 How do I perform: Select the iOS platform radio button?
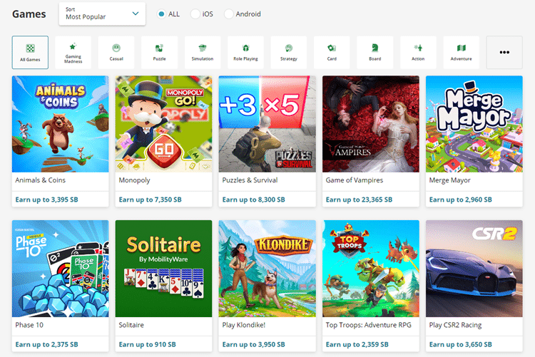tap(195, 14)
